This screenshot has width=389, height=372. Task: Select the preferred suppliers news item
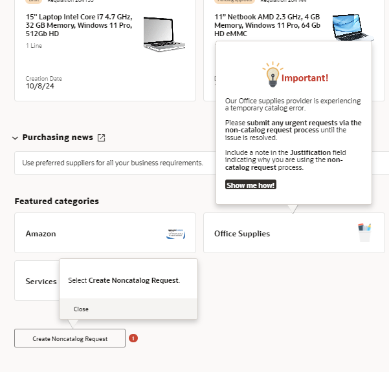113,163
